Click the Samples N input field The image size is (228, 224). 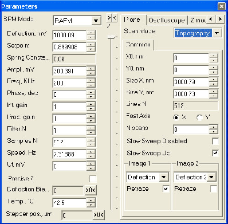69,142
